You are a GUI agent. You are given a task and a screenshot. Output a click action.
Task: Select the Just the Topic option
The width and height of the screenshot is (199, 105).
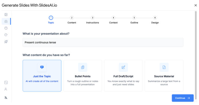[x=42, y=76]
